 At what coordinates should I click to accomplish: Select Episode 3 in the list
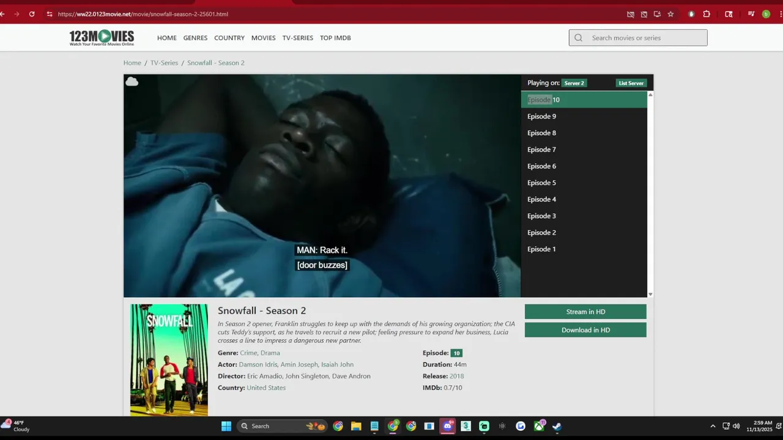point(584,216)
